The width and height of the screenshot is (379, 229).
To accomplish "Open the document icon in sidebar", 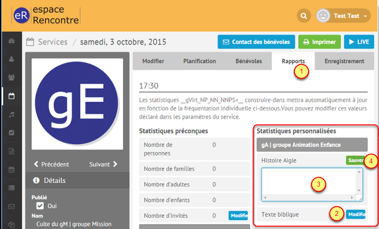I will 11,151.
